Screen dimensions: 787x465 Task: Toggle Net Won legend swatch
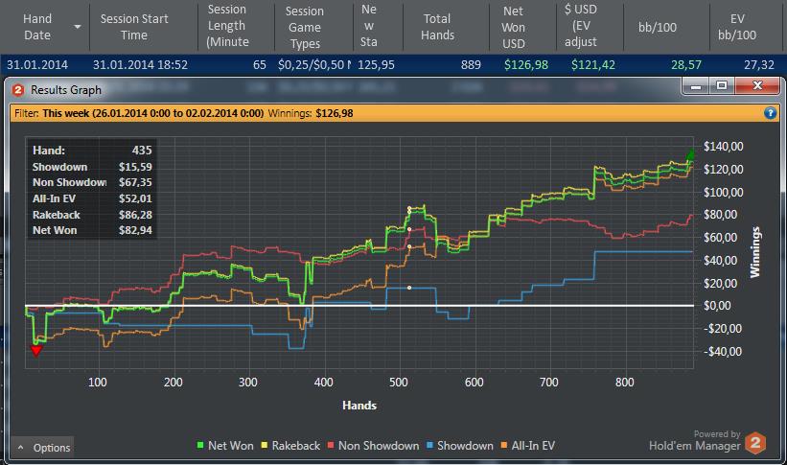200,446
